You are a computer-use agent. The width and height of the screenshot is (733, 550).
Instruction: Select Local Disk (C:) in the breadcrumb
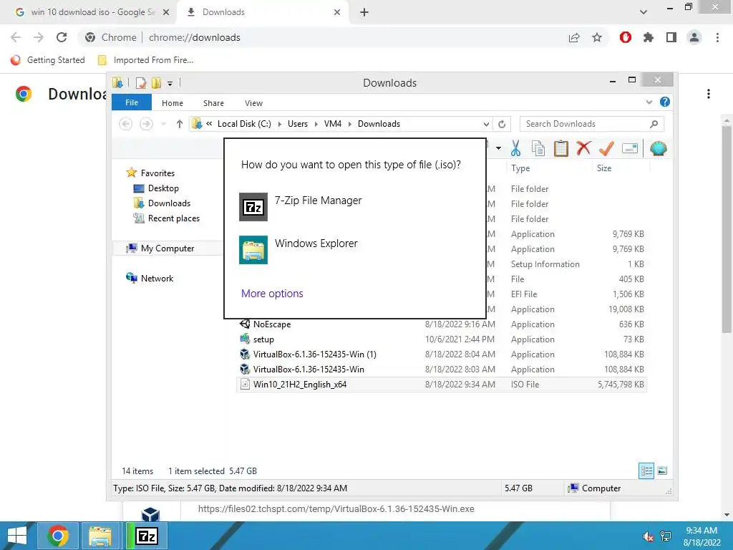(x=244, y=124)
